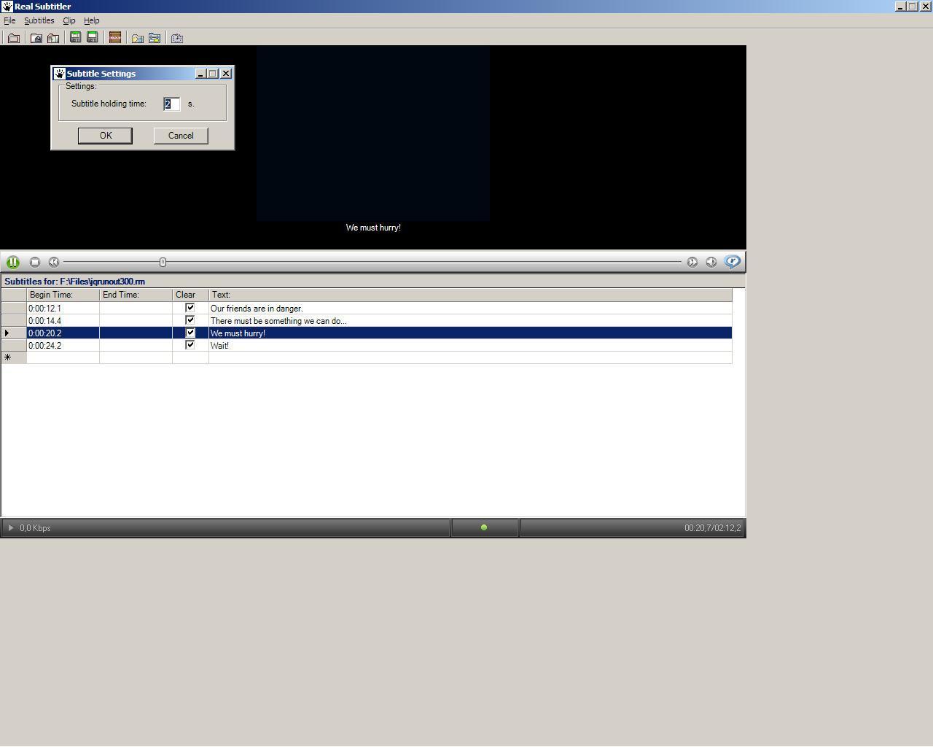Click the folder with yellow tag toolbar icon
933x747 pixels.
pyautogui.click(x=137, y=38)
